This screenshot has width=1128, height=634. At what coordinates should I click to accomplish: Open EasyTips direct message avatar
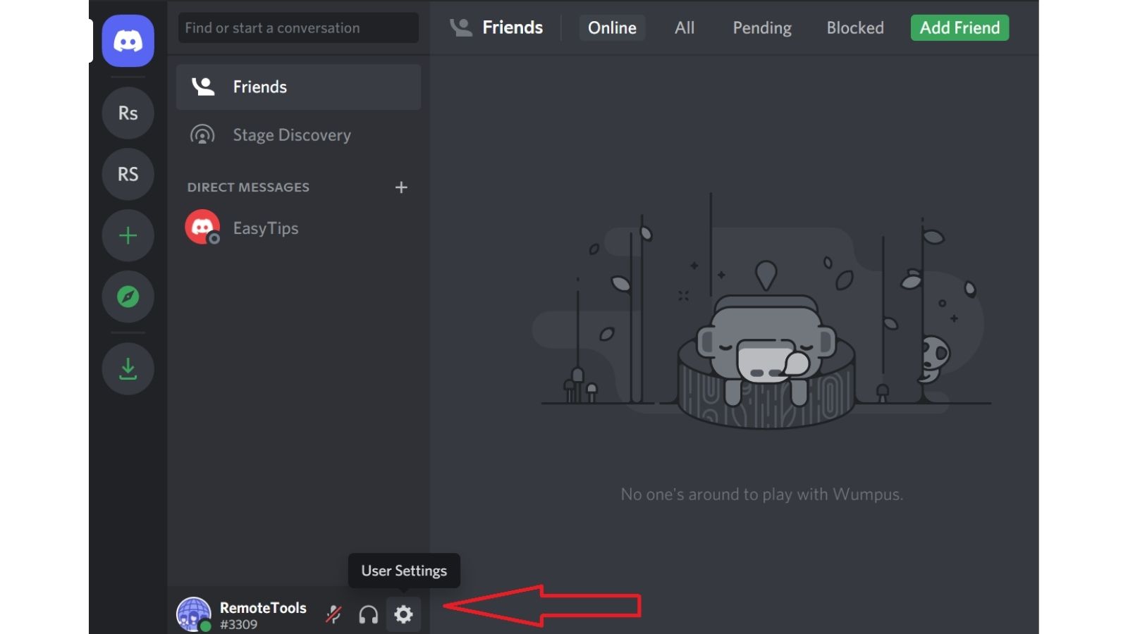pyautogui.click(x=202, y=228)
